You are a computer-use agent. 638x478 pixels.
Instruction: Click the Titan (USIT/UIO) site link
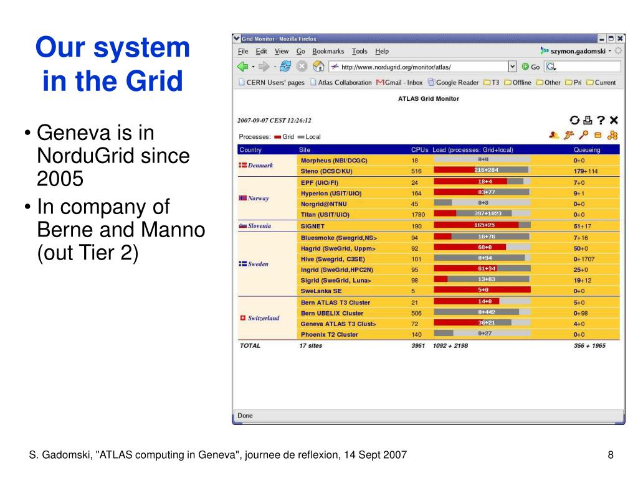click(x=325, y=215)
